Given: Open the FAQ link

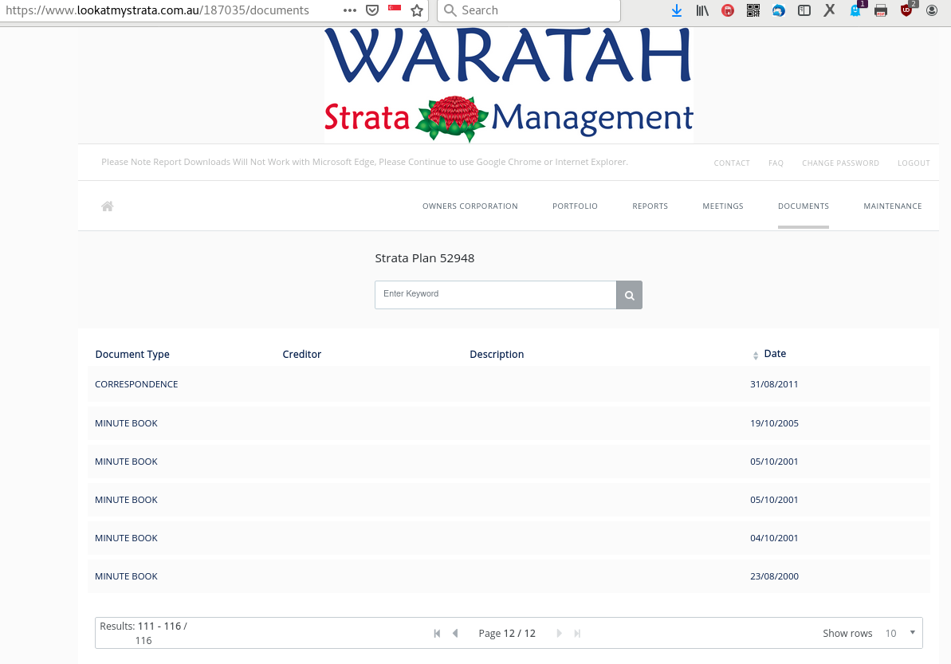Looking at the screenshot, I should tap(776, 163).
